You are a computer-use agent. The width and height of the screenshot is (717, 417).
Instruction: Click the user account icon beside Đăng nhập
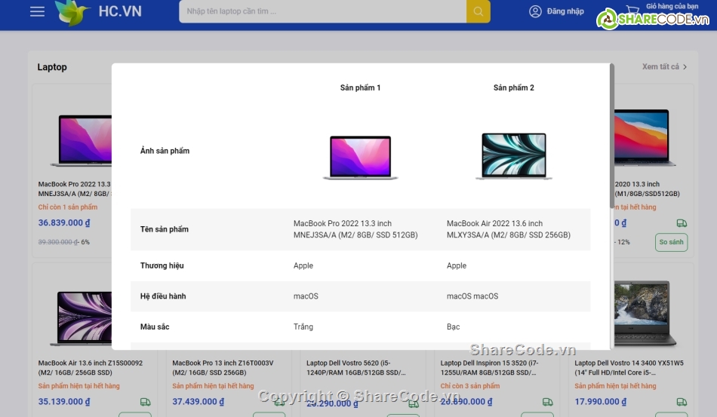(535, 11)
